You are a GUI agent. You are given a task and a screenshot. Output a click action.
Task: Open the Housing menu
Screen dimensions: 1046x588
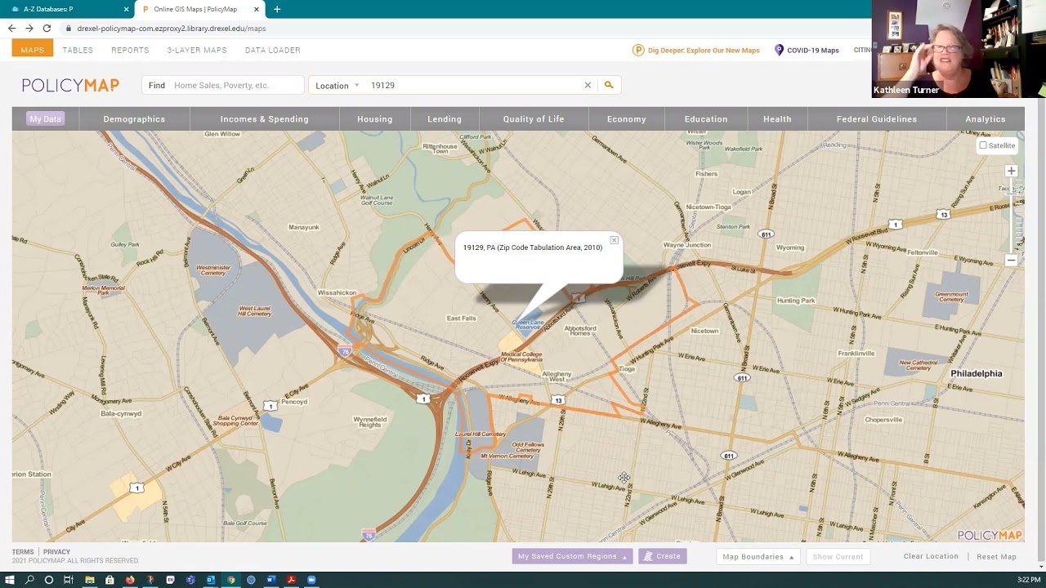tap(374, 119)
